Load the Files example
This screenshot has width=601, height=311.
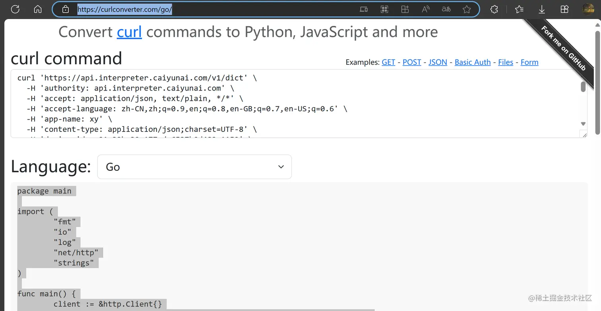505,62
